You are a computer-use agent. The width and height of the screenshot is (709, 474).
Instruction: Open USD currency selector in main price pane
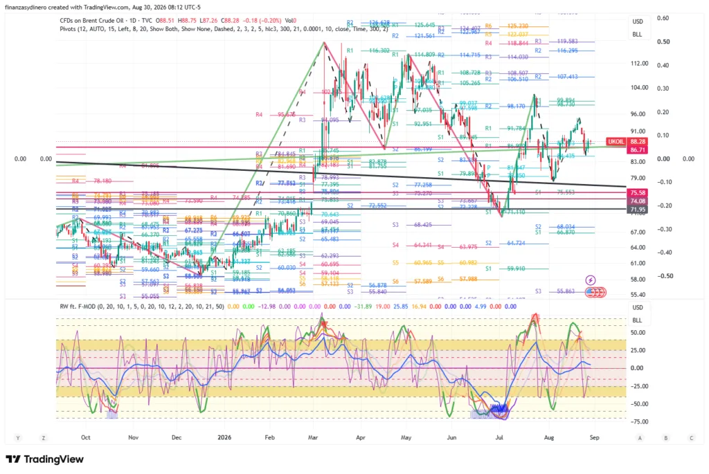[638, 21]
